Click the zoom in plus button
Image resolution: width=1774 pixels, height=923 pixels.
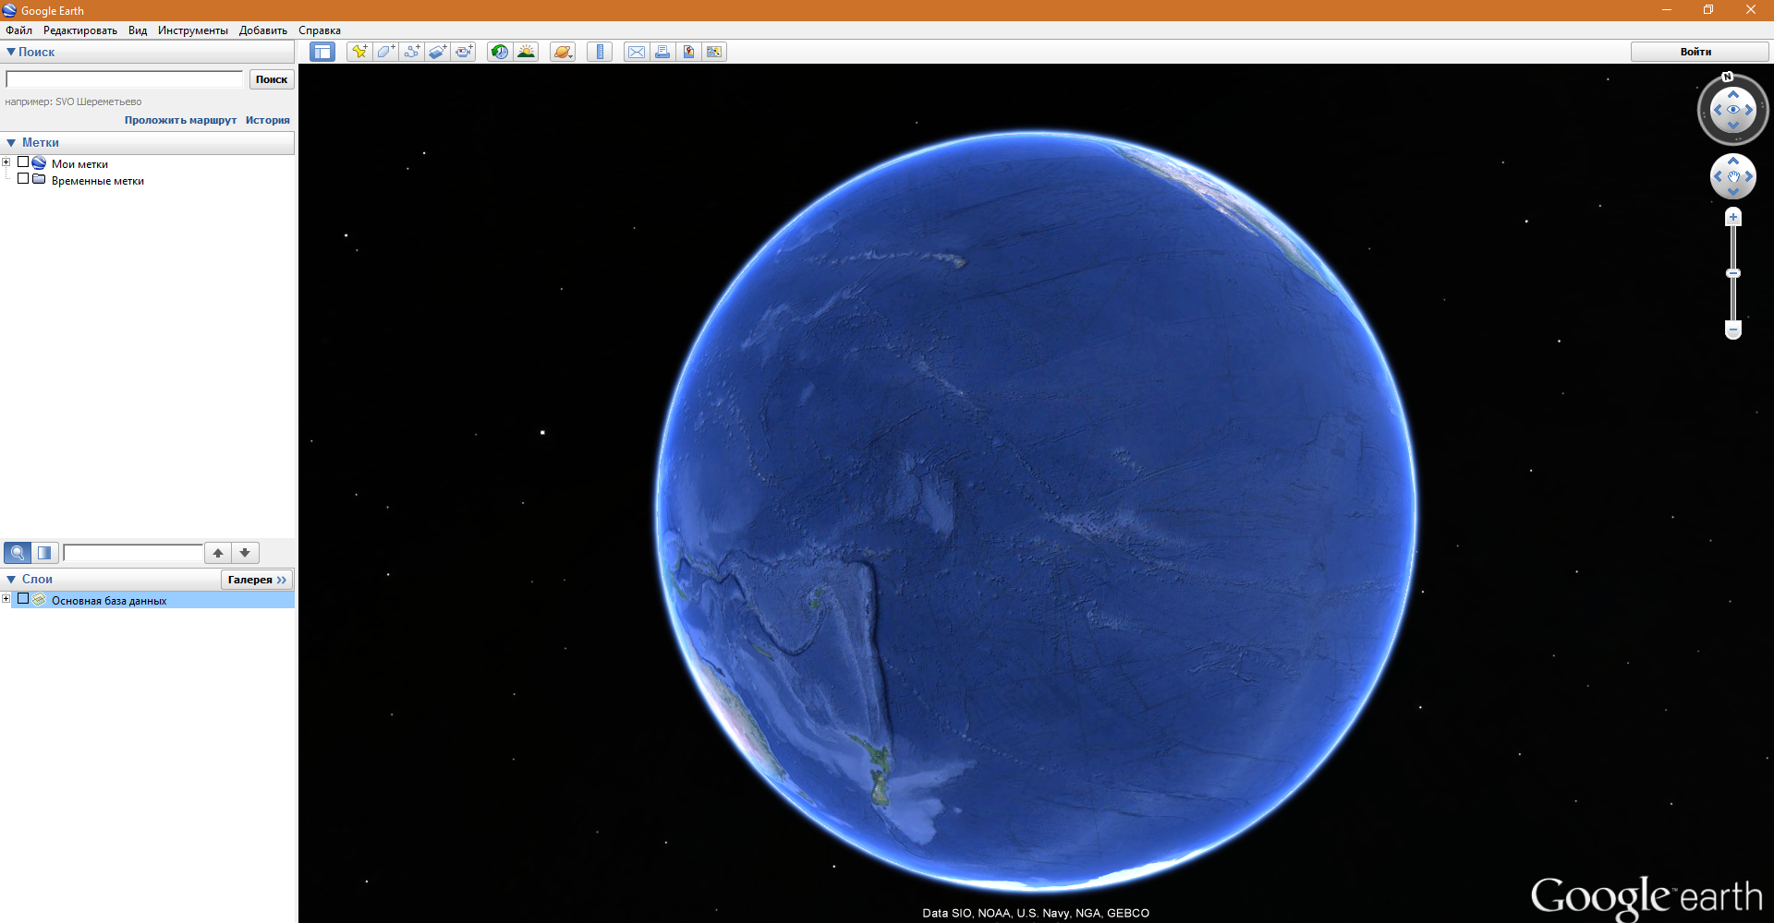click(1733, 217)
